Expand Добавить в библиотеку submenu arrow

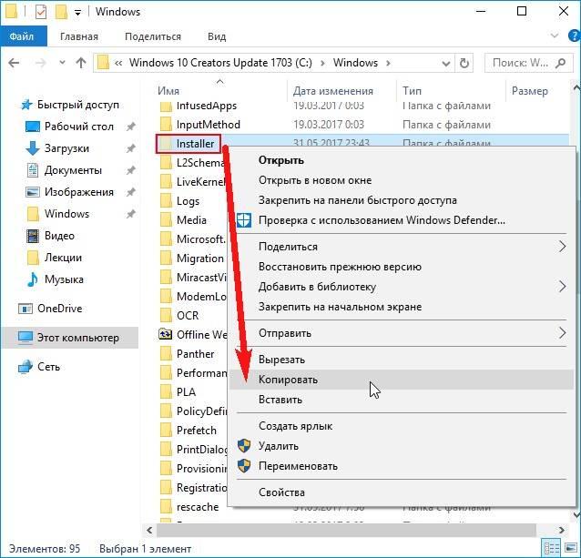pyautogui.click(x=562, y=286)
